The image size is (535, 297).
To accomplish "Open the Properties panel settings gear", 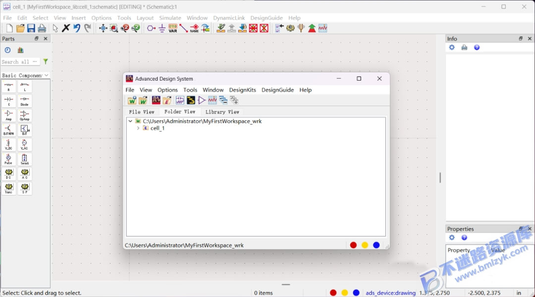I will (x=452, y=238).
